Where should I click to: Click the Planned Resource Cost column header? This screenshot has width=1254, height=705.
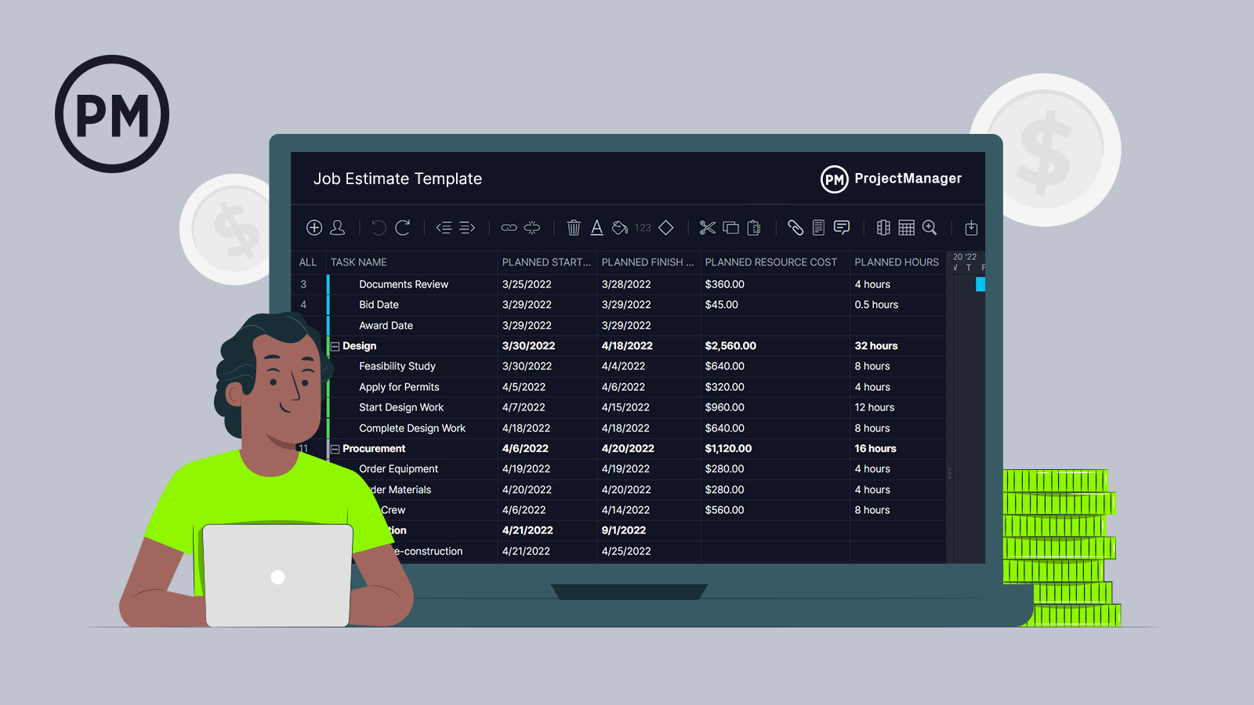(770, 262)
